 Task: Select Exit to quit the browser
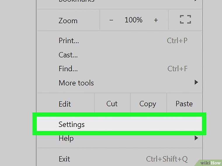click(64, 159)
